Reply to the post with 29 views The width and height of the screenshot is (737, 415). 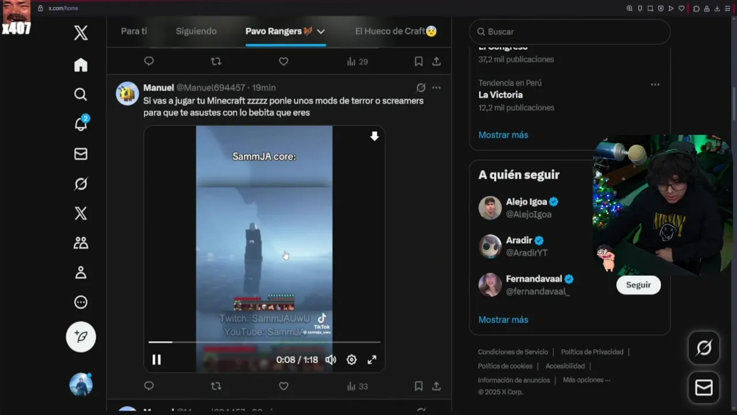coord(149,61)
